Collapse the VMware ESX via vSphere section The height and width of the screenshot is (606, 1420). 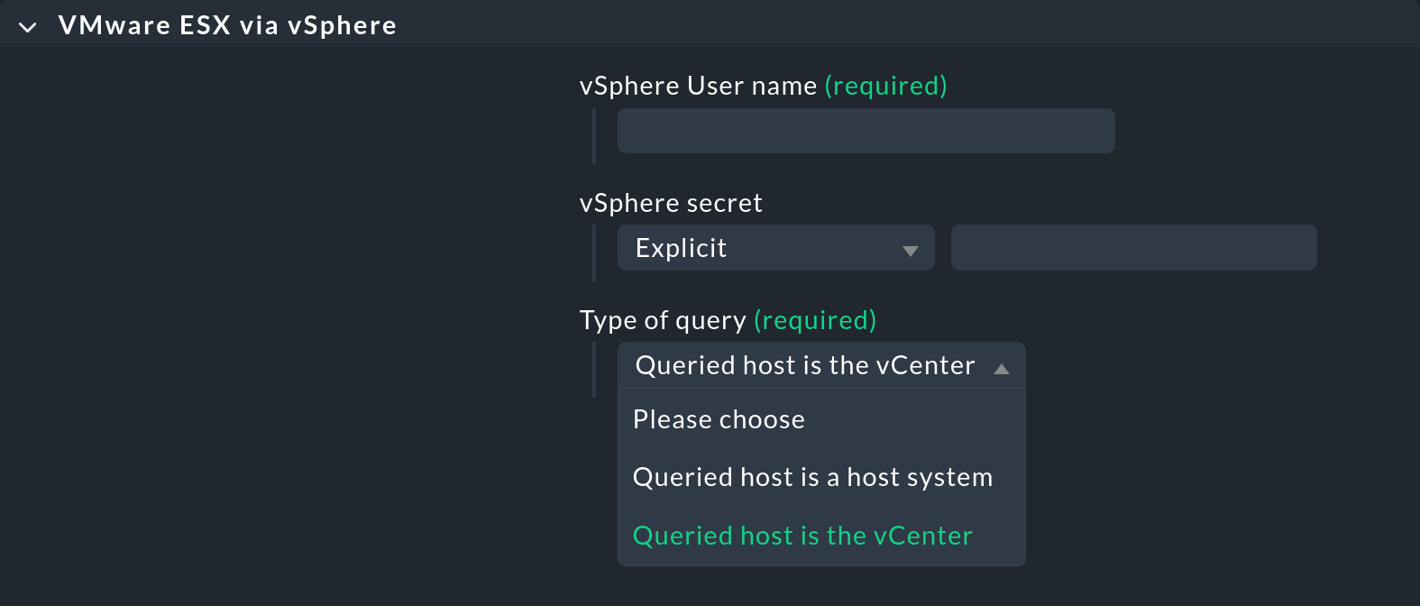click(x=28, y=27)
